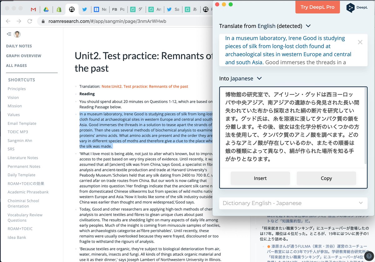Open Daily Notes in Roam

[x=19, y=46]
